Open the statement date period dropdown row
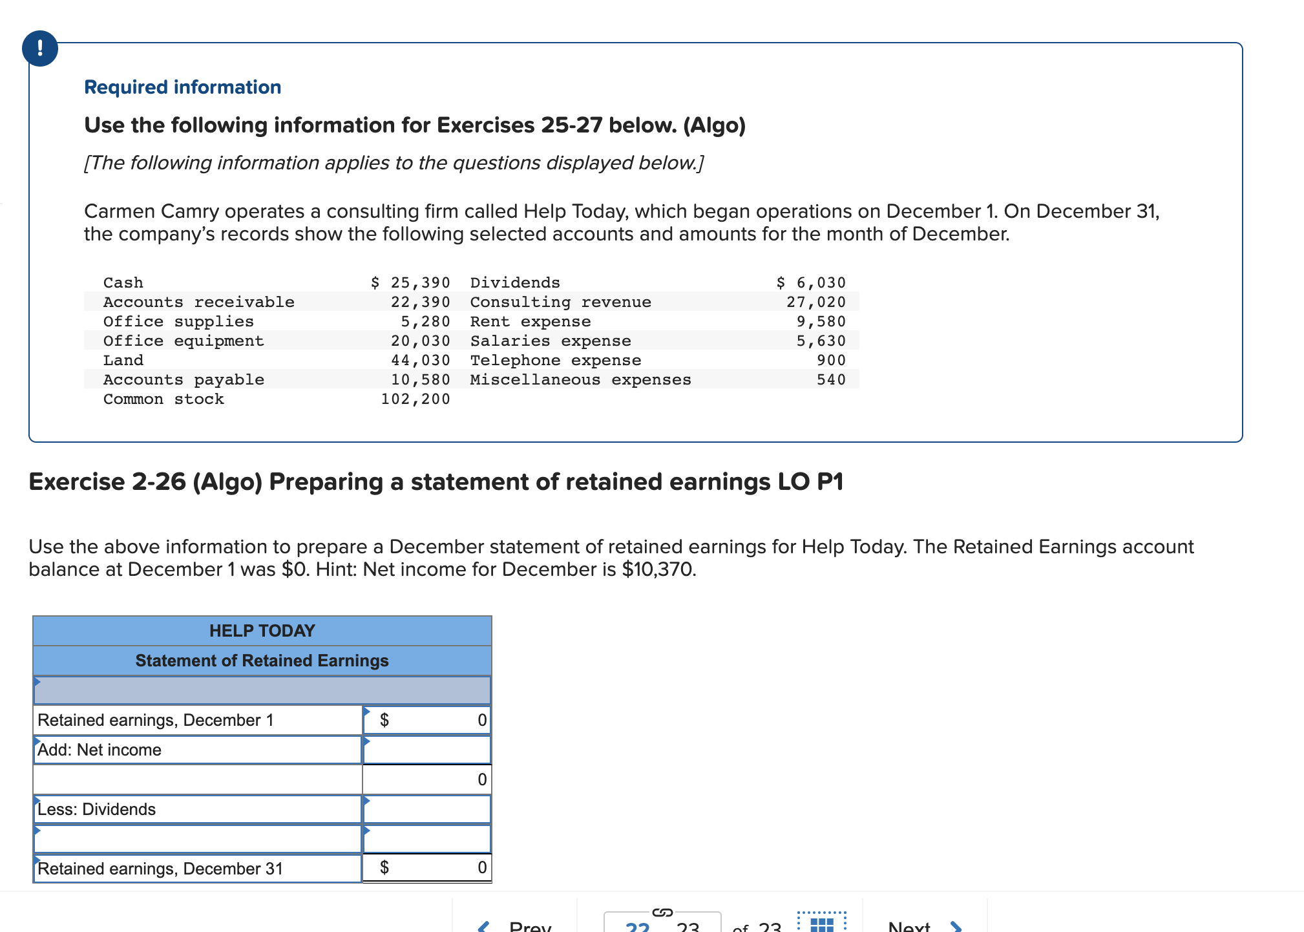The height and width of the screenshot is (932, 1304). 262,690
